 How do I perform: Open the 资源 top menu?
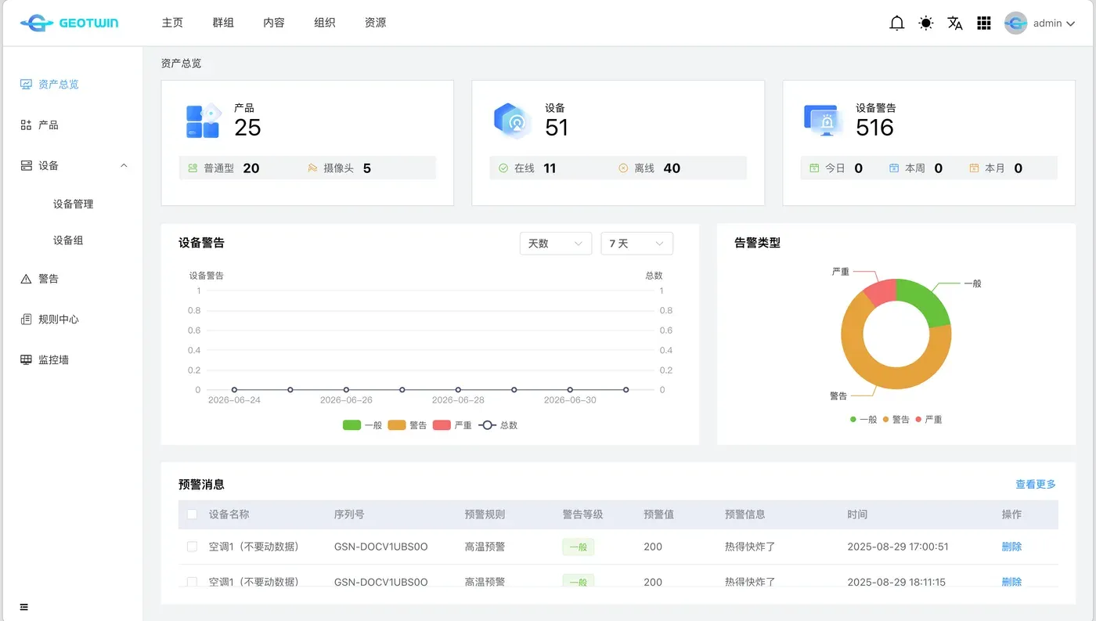pos(376,23)
